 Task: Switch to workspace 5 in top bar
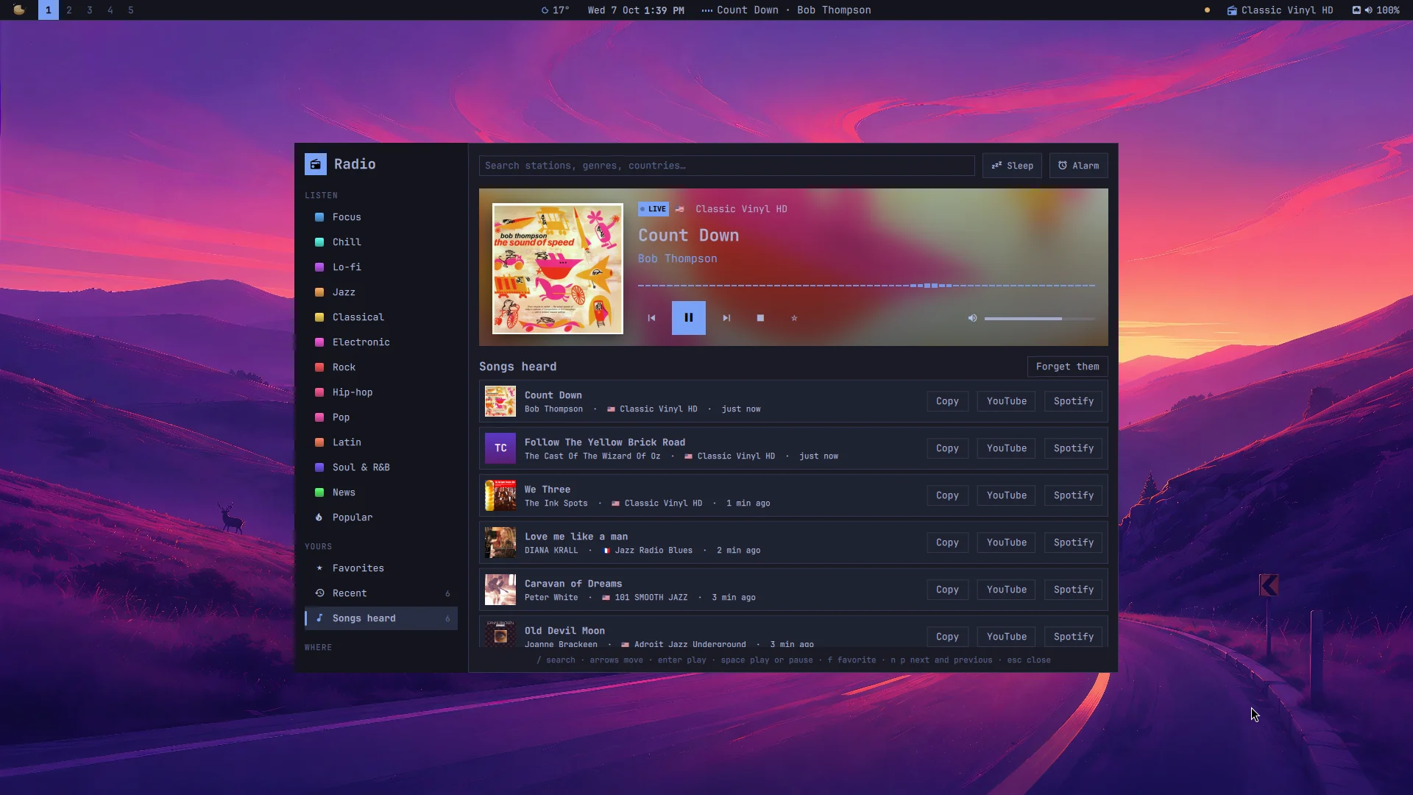tap(131, 10)
